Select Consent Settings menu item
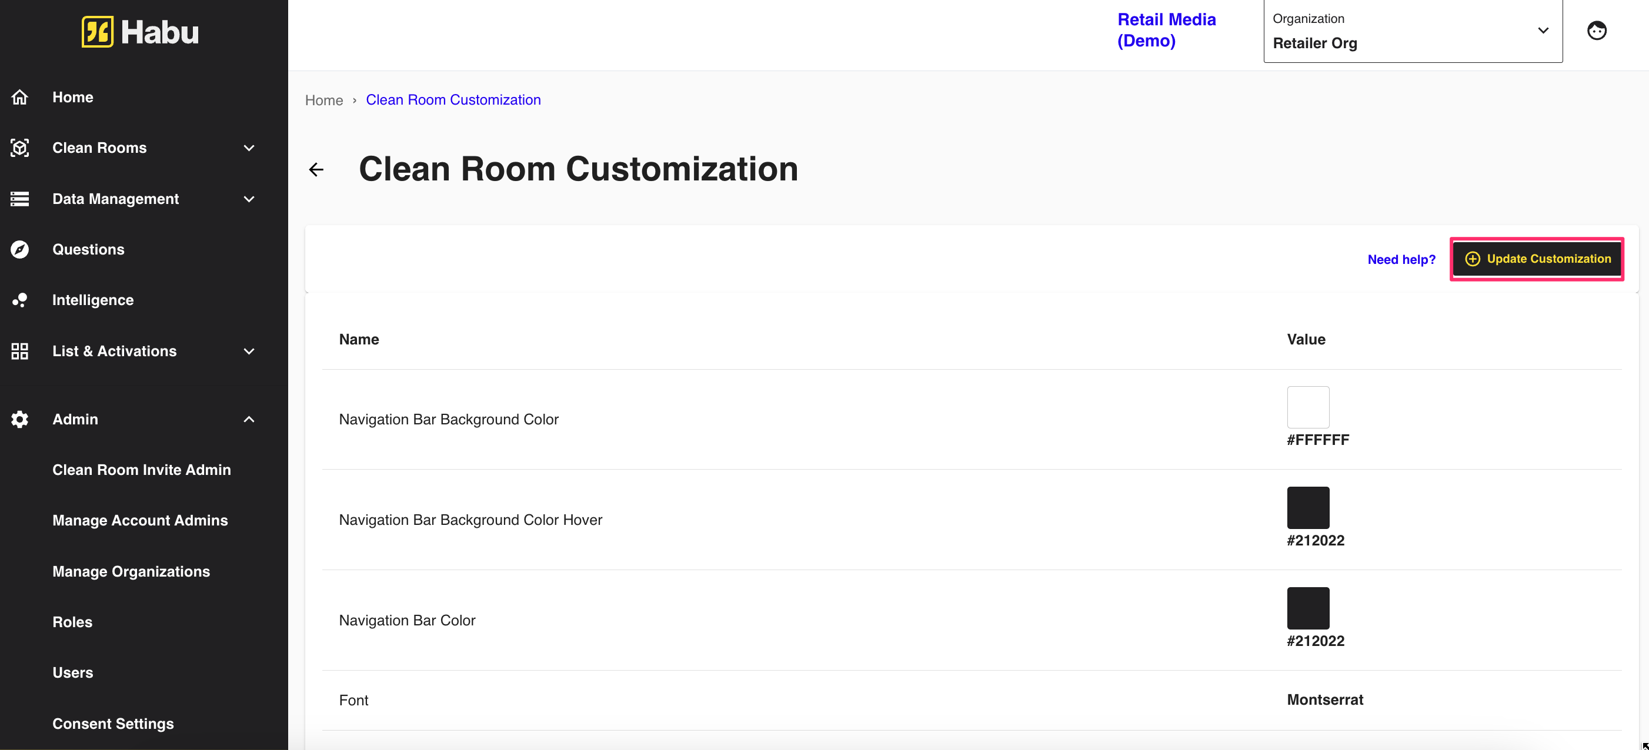This screenshot has width=1649, height=750. [114, 724]
